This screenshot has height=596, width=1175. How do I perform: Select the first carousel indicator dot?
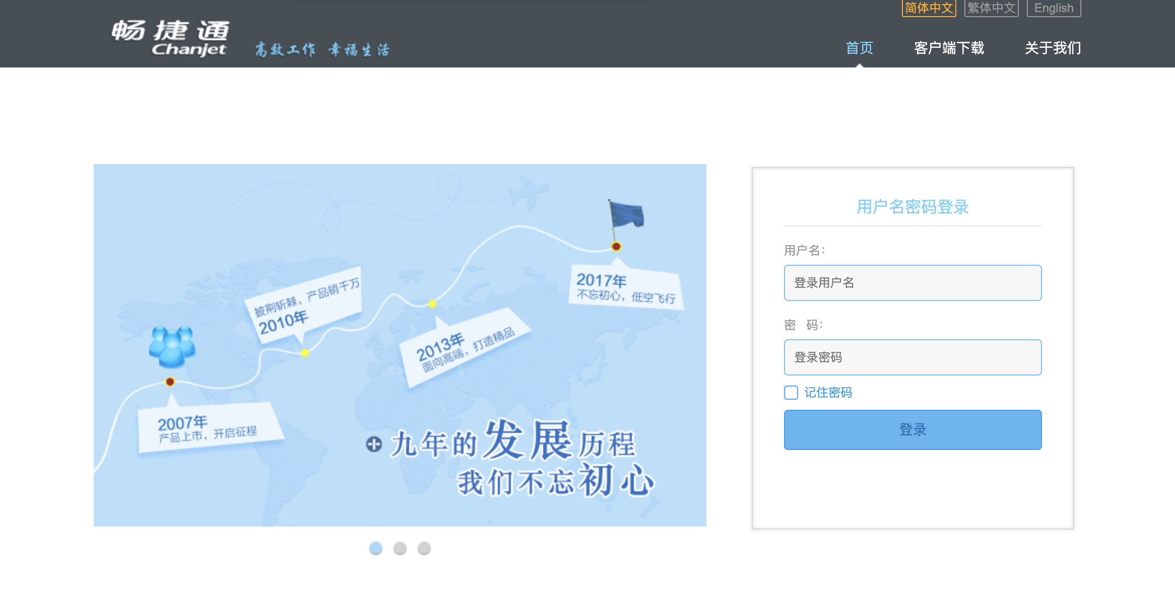click(376, 548)
